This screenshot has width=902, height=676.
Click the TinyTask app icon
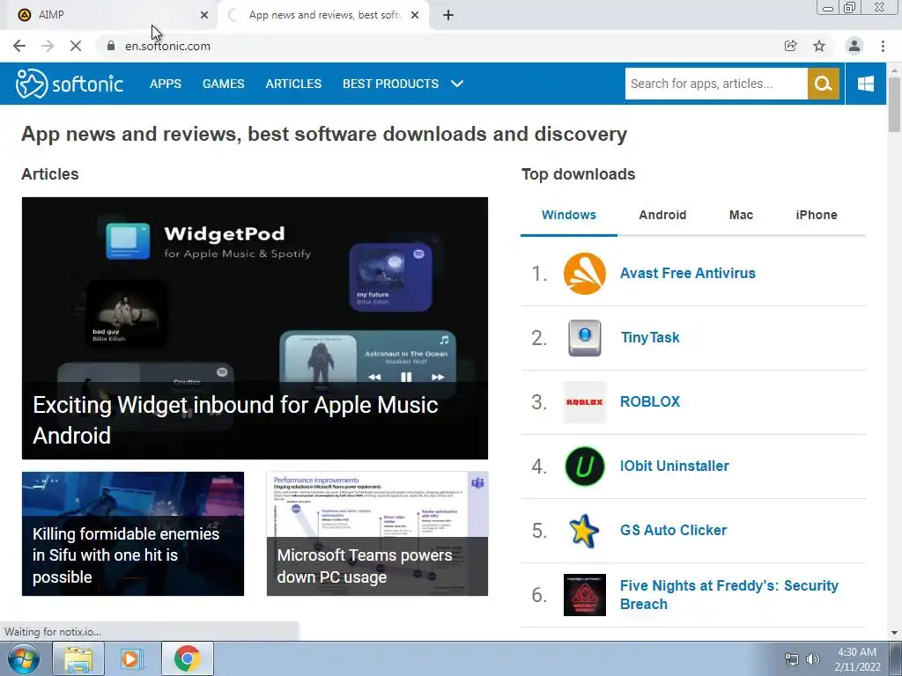[x=585, y=338]
